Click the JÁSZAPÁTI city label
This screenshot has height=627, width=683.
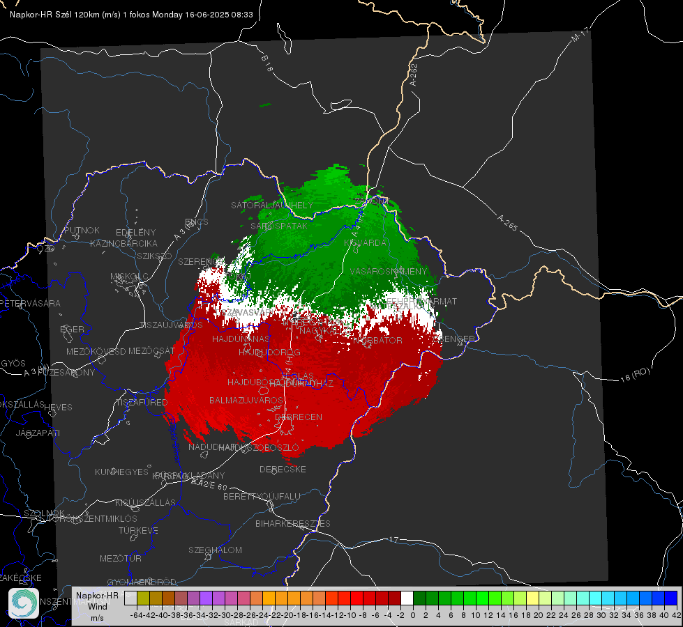38,433
